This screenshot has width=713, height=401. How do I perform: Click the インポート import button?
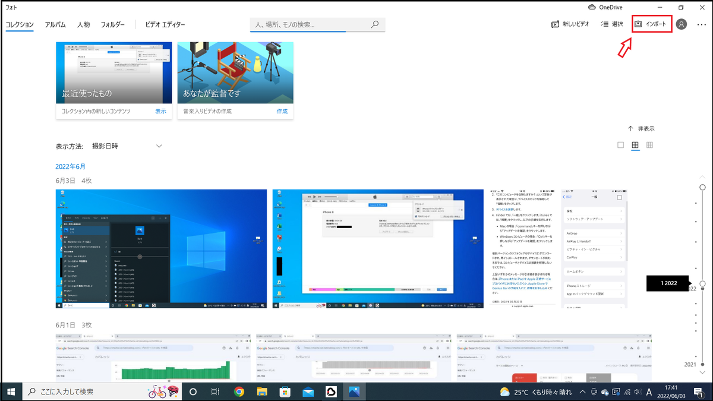(652, 24)
